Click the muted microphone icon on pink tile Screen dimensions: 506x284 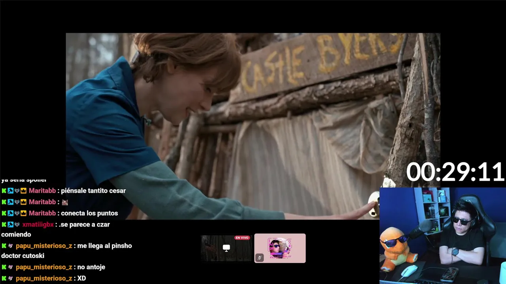259,258
